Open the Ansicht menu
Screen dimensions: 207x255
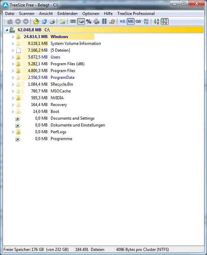tap(46, 14)
